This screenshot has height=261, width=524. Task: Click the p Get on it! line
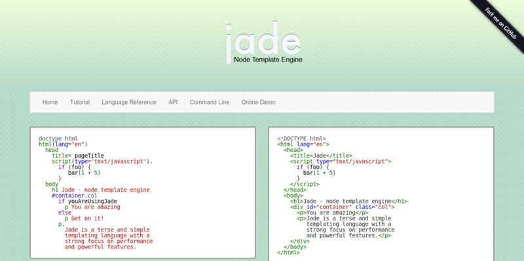pyautogui.click(x=84, y=218)
